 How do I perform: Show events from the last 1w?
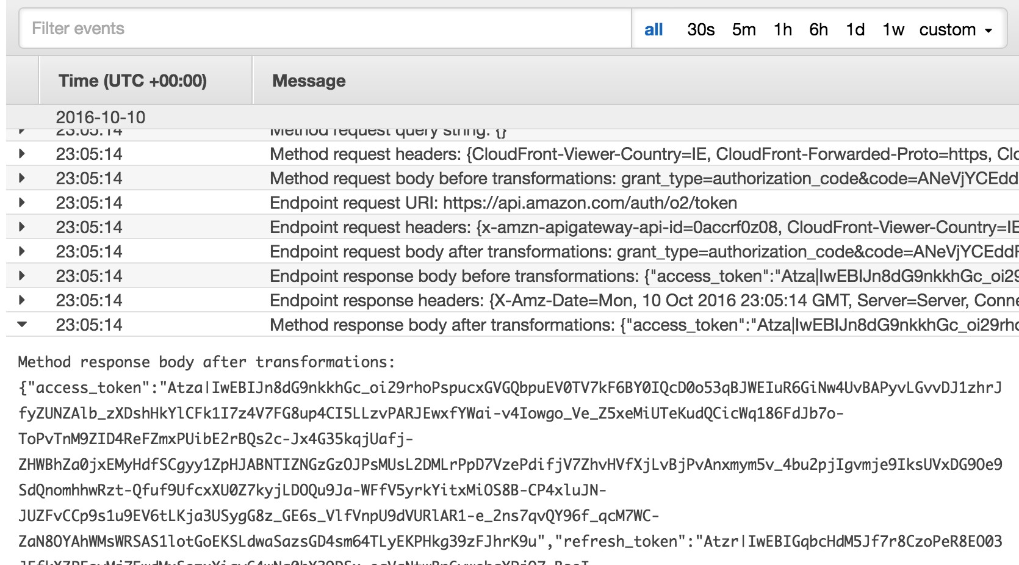tap(893, 29)
